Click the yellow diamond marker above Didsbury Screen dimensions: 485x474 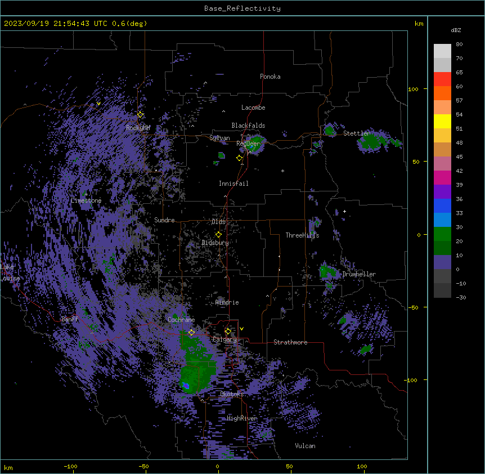(218, 235)
